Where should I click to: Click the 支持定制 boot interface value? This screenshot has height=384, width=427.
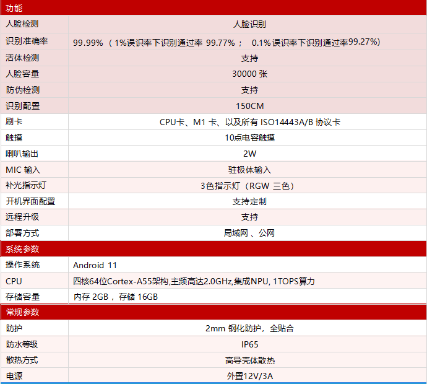(249, 201)
